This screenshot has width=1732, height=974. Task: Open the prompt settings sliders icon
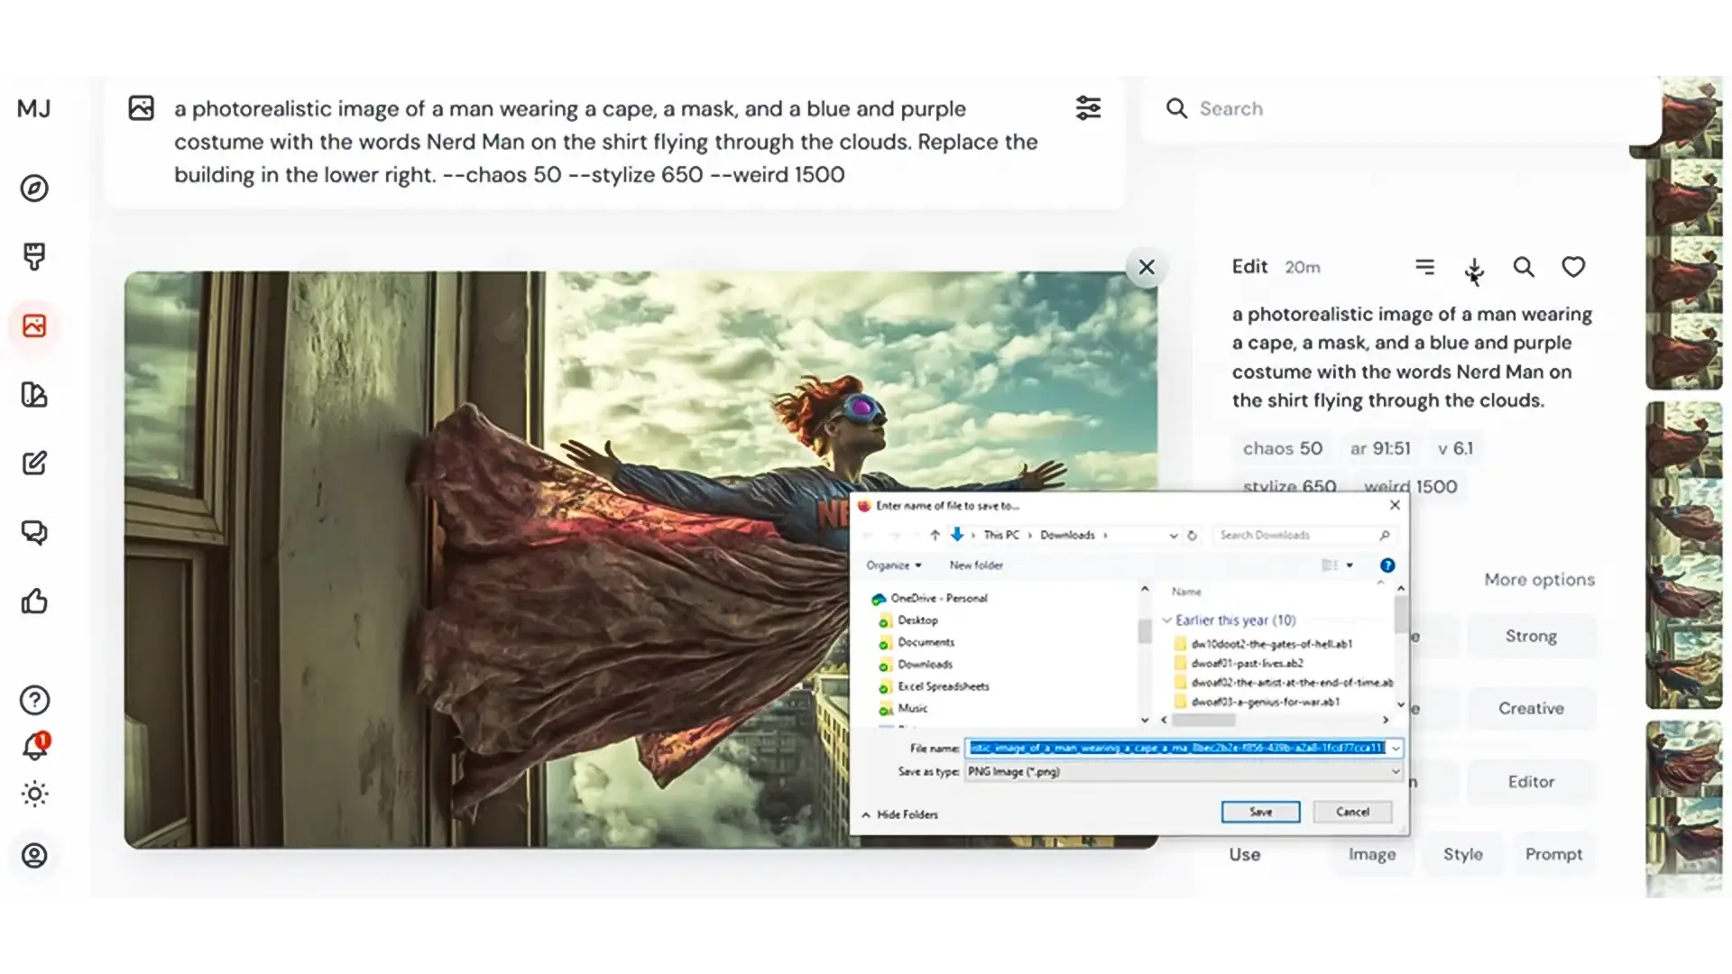coord(1088,108)
